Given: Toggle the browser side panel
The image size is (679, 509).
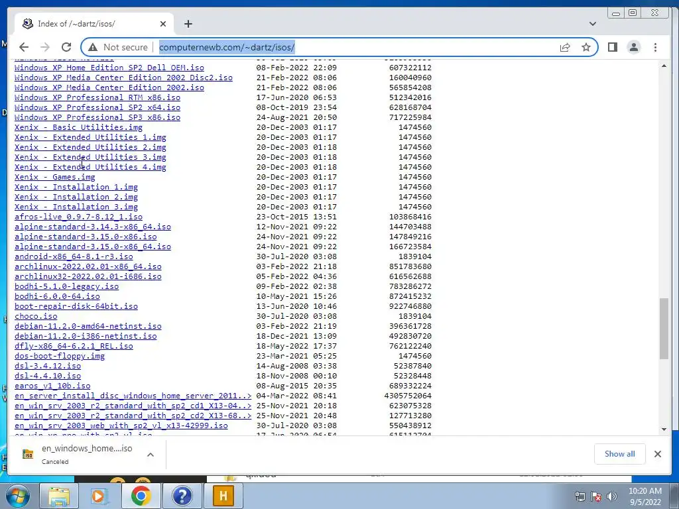Looking at the screenshot, I should (612, 47).
